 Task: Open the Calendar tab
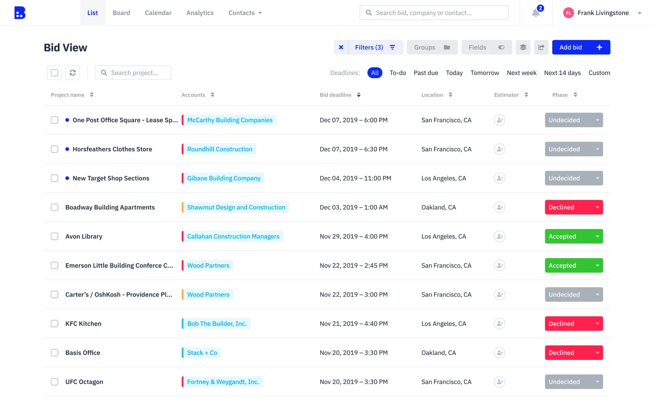pos(158,13)
